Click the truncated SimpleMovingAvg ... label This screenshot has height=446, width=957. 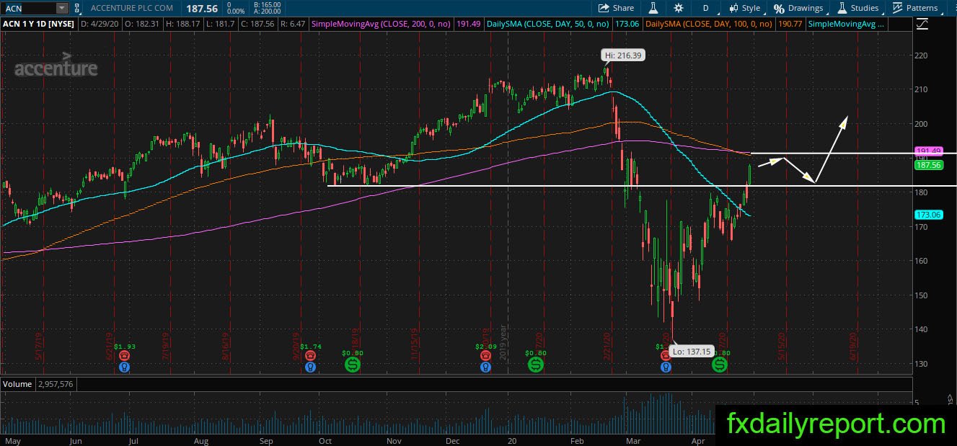tap(846, 24)
